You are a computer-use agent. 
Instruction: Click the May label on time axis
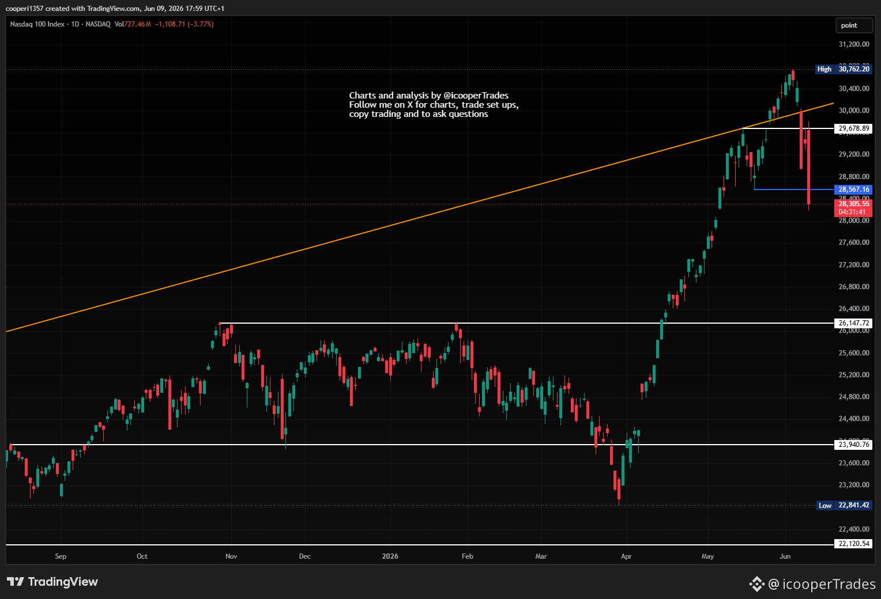click(x=707, y=556)
